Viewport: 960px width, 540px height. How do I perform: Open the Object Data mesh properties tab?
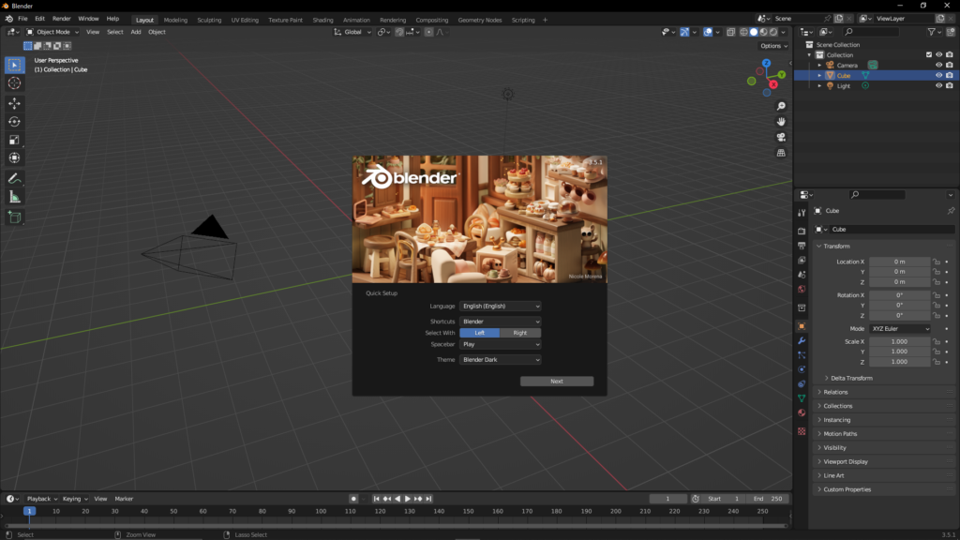pos(802,398)
